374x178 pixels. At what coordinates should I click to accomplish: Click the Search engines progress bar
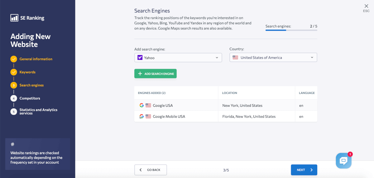pyautogui.click(x=291, y=30)
